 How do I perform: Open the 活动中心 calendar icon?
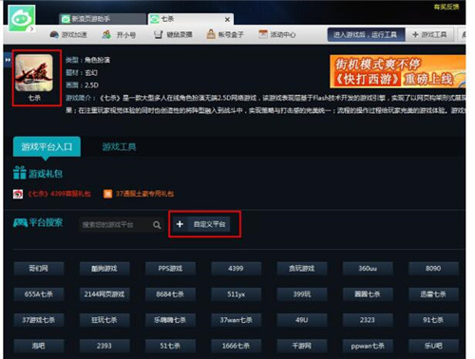(x=263, y=34)
